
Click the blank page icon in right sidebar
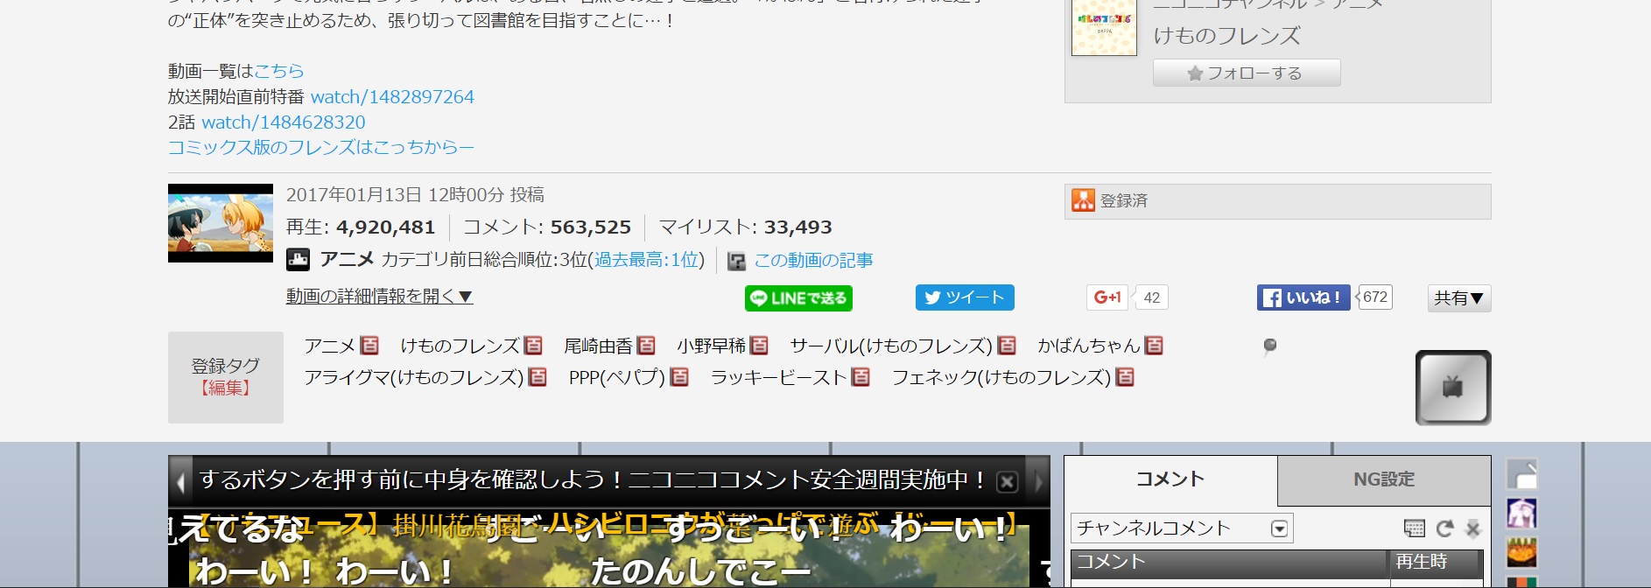click(1521, 474)
